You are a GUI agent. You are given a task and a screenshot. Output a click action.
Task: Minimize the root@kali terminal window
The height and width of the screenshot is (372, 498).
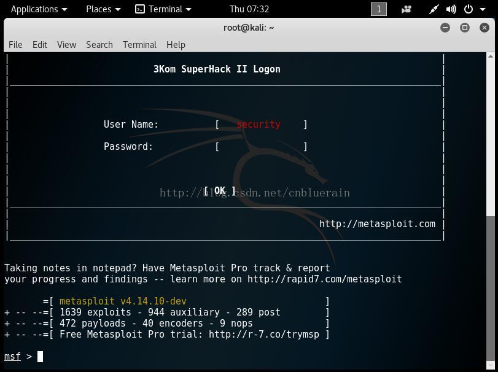pyautogui.click(x=445, y=28)
